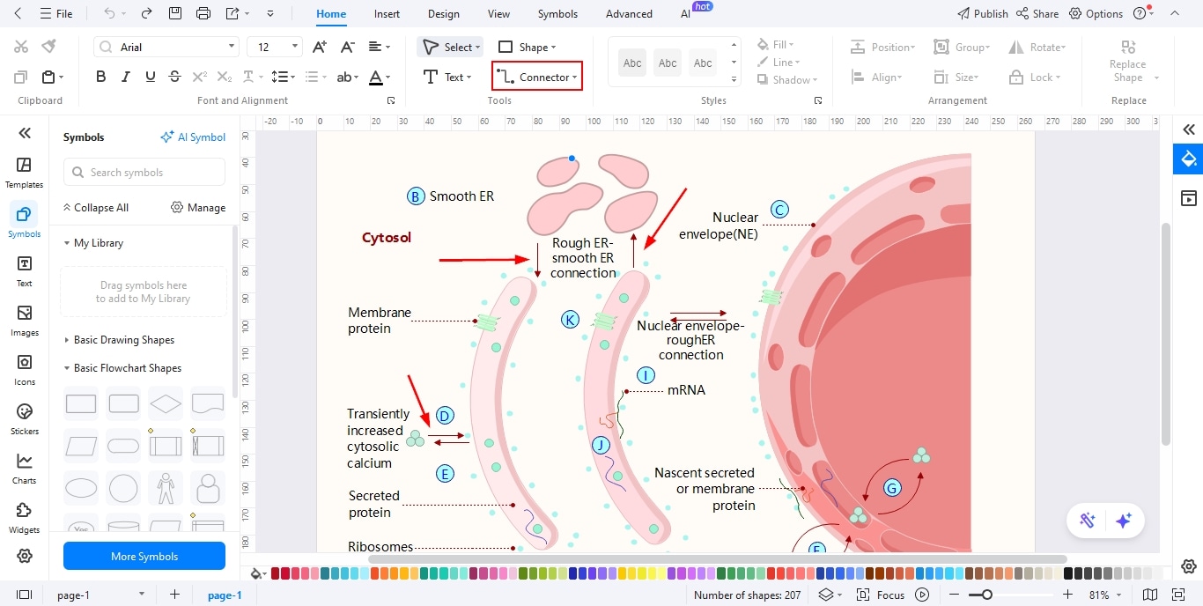This screenshot has width=1203, height=606.
Task: Click the Redo arrow icon
Action: [146, 13]
